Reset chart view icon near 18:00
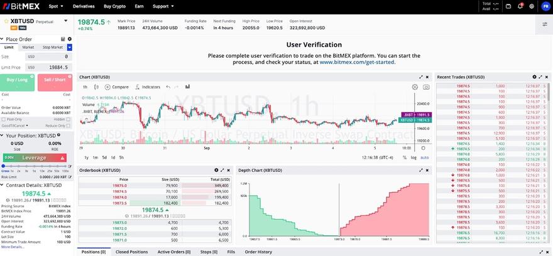Screen dimensions: 553x256 [423, 149]
